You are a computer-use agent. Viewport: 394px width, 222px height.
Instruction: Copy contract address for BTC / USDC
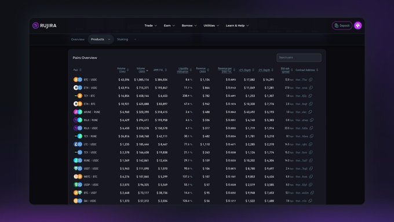click(x=311, y=79)
